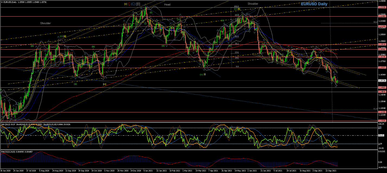
Task: Click the 1.12416 support level price tag
Action: coord(382,112)
